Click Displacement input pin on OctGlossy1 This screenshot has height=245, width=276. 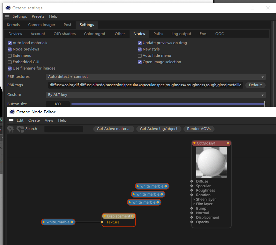[x=191, y=217]
